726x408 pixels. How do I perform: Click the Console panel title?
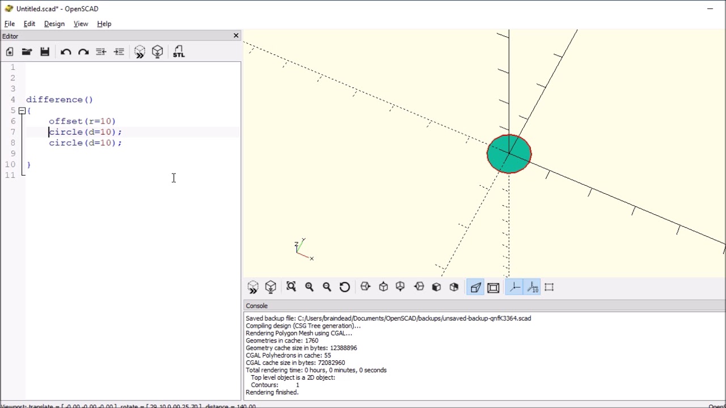[x=256, y=306]
